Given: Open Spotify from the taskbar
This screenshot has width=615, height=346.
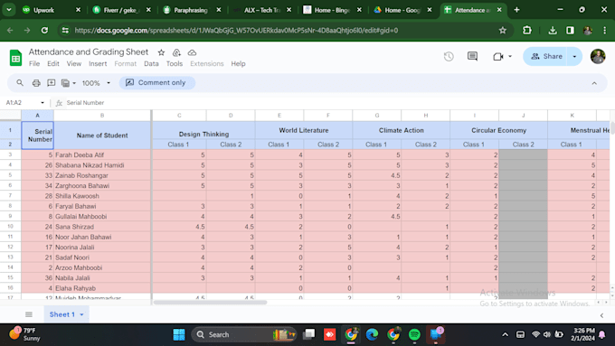Looking at the screenshot, I should click(x=414, y=334).
